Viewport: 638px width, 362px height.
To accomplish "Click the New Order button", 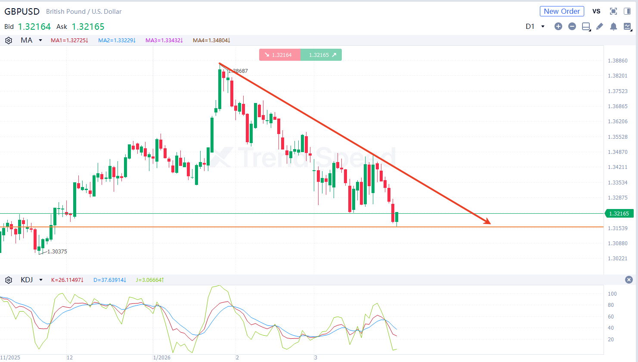I will (562, 11).
